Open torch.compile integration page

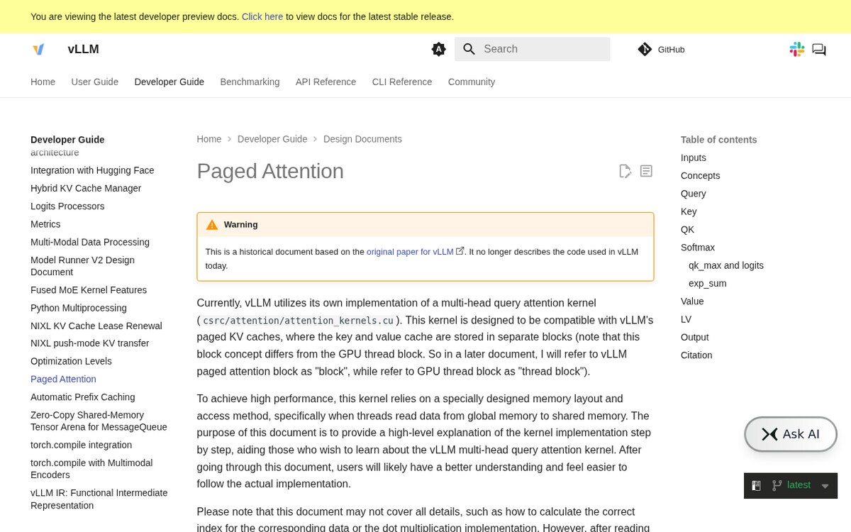[81, 445]
